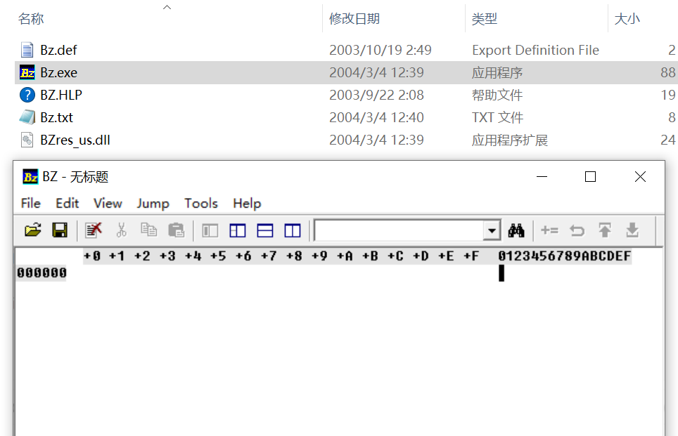Place cursor in ASCII column caret
Image resolution: width=678 pixels, height=436 pixels.
tap(501, 273)
